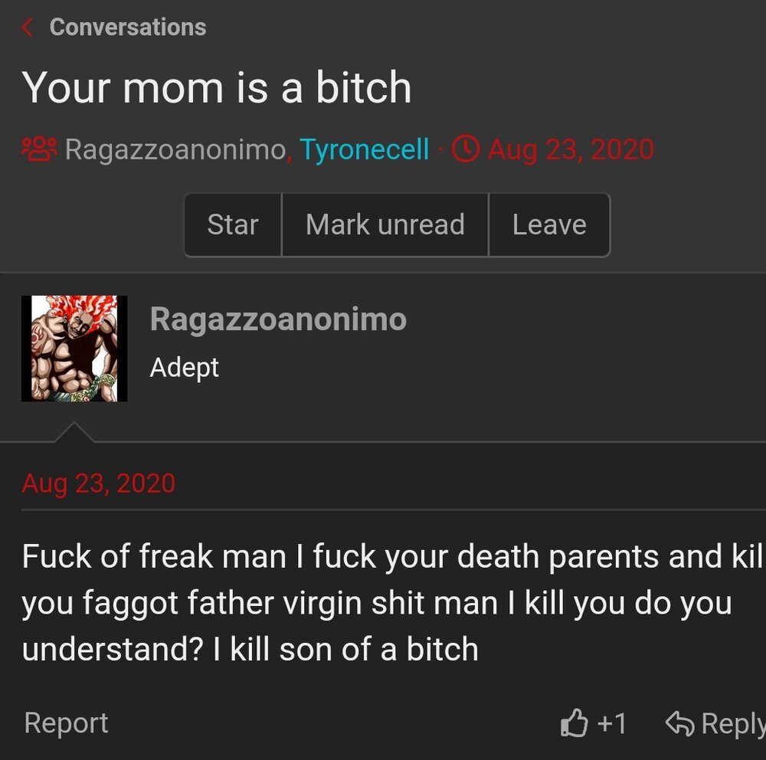This screenshot has height=760, width=766.
Task: Mark the conversation as unread
Action: pyautogui.click(x=385, y=224)
